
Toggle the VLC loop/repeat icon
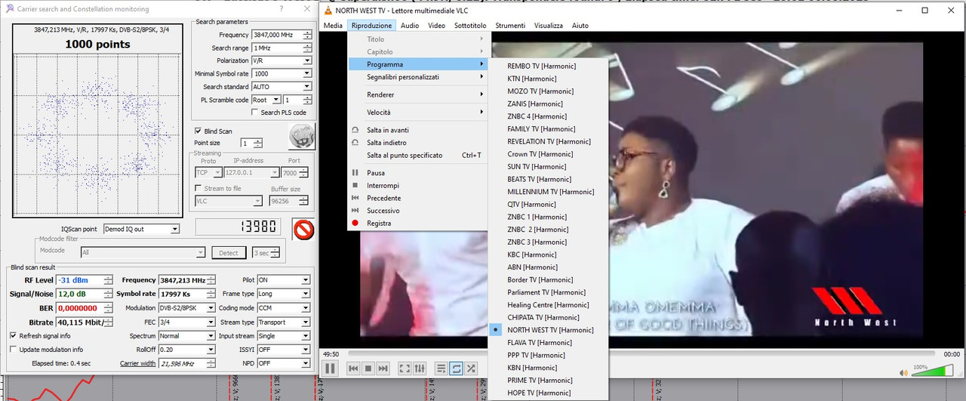tap(457, 369)
